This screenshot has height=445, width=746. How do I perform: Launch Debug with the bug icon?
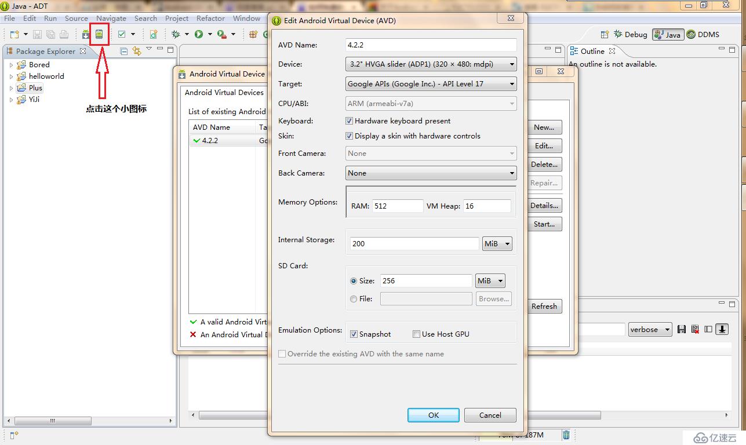click(176, 35)
